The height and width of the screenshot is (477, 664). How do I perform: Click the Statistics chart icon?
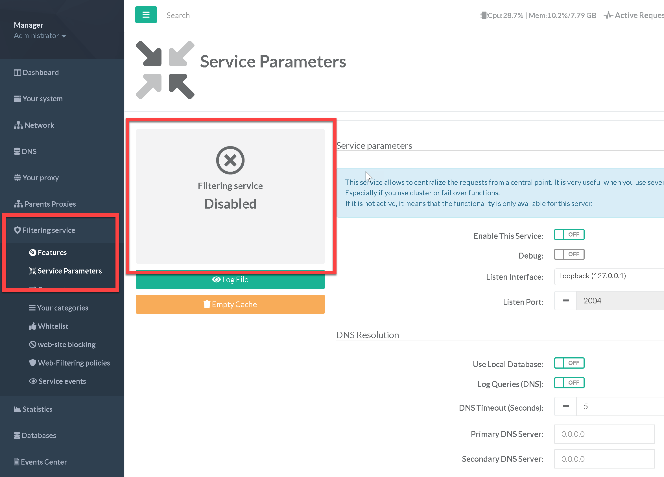(x=17, y=409)
